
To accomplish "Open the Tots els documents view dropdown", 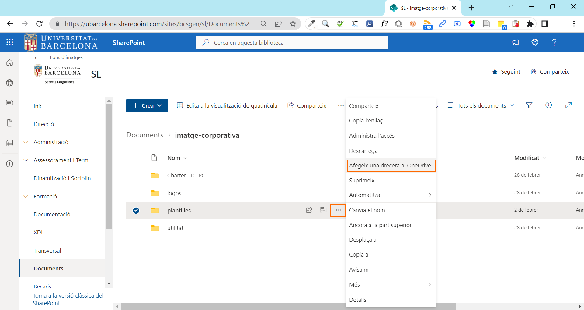I will click(481, 105).
